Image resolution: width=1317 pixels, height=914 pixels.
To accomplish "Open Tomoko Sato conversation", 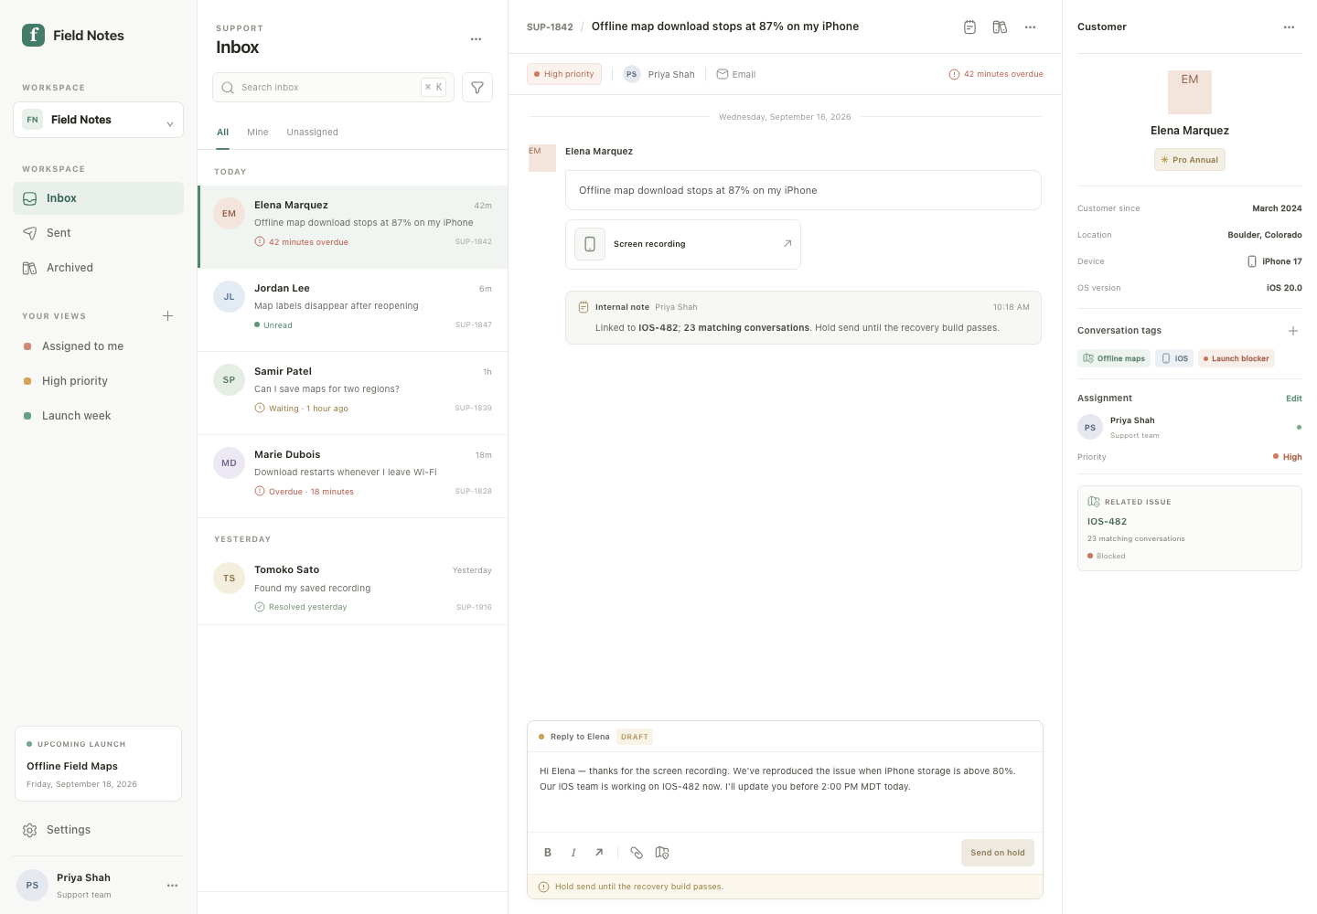I will [353, 588].
